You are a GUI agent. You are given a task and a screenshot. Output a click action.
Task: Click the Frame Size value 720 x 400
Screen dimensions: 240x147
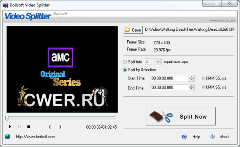162,43
